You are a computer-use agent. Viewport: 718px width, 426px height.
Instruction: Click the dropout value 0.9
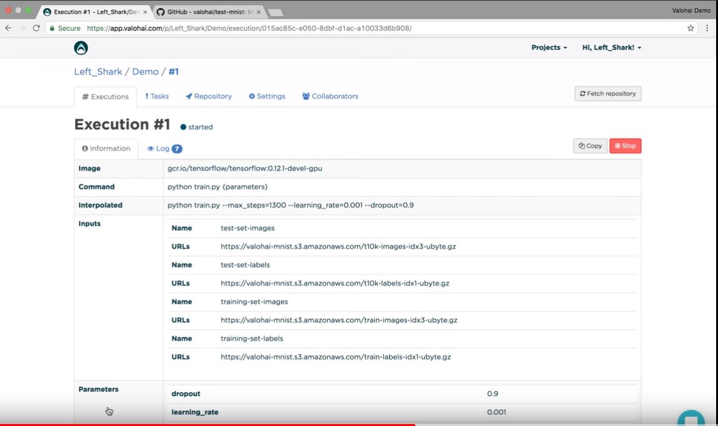pos(492,394)
